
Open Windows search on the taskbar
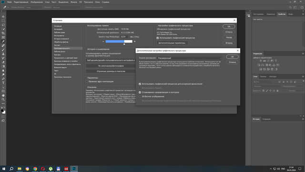pos(11,169)
